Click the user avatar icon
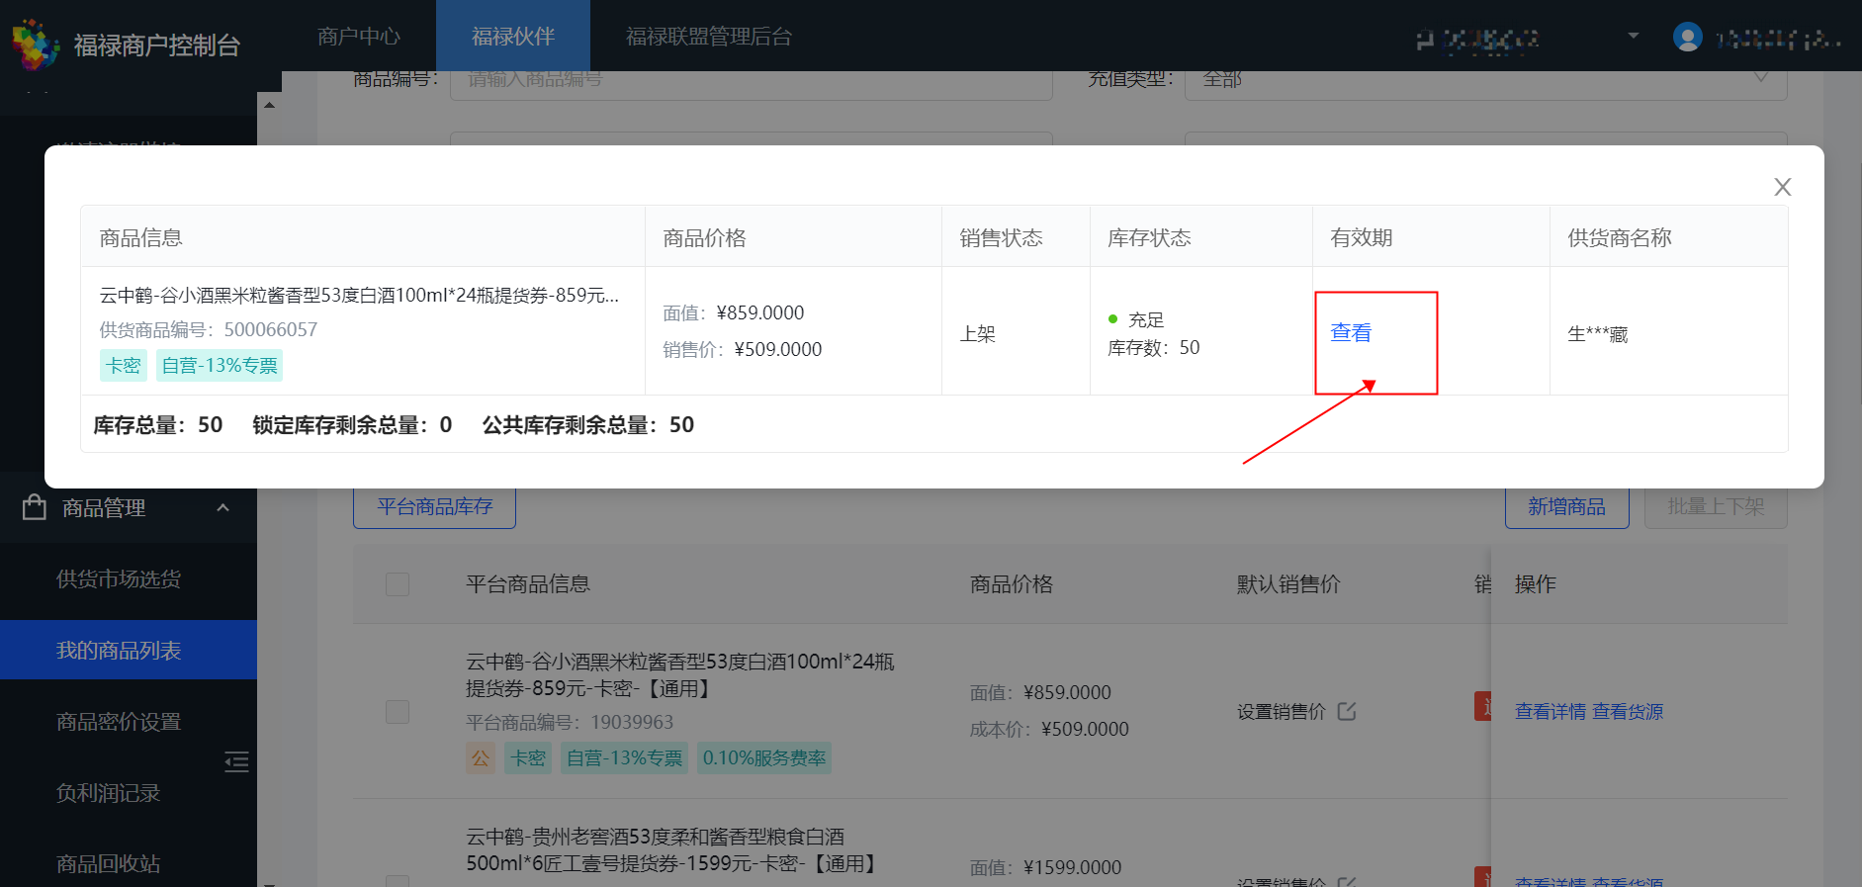The width and height of the screenshot is (1862, 887). pyautogui.click(x=1687, y=38)
